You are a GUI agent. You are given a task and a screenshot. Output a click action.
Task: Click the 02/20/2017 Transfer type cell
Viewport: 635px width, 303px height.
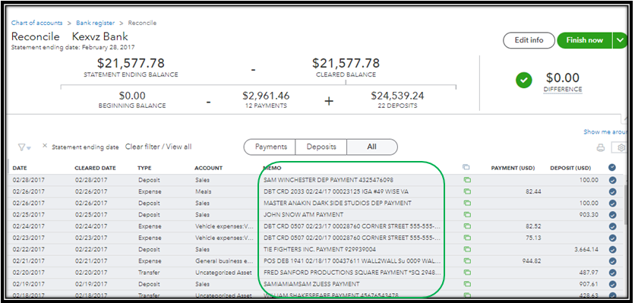149,273
